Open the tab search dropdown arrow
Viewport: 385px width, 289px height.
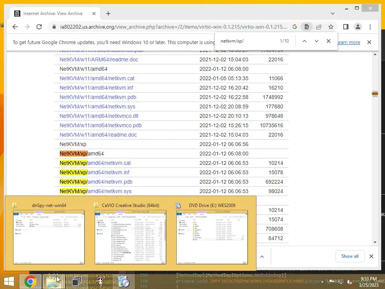pos(332,14)
